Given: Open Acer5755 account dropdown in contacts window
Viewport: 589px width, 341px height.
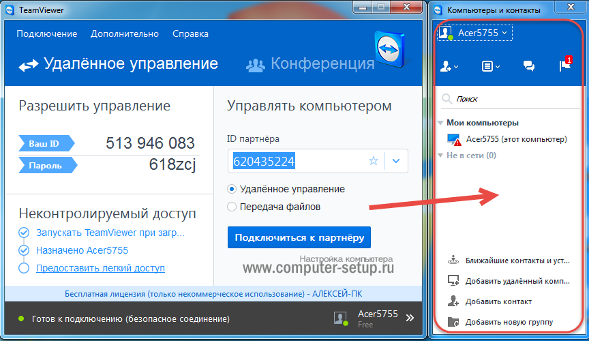Looking at the screenshot, I should point(483,33).
